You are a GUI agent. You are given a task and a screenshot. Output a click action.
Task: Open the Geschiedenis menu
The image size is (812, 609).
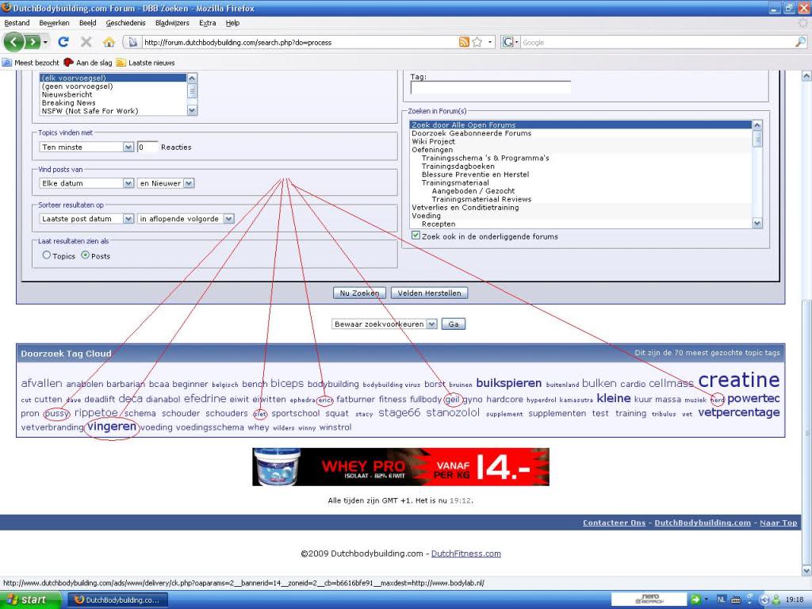(x=125, y=23)
